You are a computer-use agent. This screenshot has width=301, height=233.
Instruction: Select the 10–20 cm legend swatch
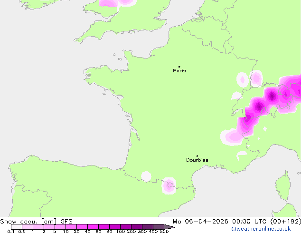71,227
